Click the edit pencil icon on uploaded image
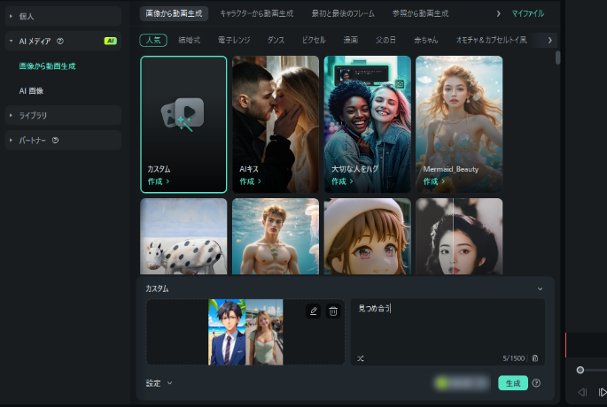The image size is (607, 407). click(313, 311)
